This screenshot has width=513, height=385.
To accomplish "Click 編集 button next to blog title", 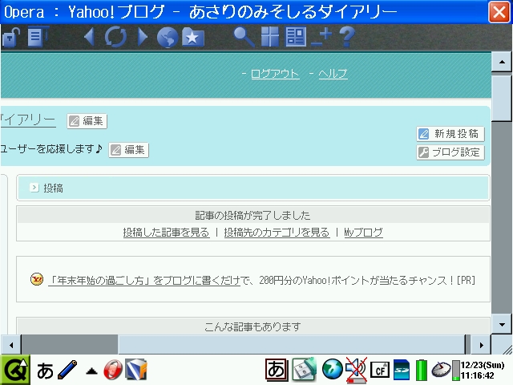I will pos(87,121).
